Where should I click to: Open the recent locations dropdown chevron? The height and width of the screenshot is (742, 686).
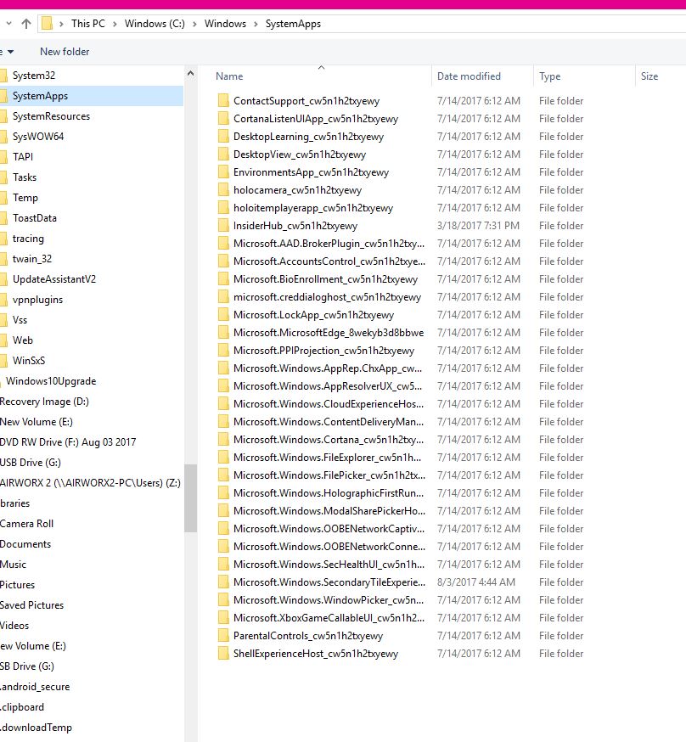[8, 24]
